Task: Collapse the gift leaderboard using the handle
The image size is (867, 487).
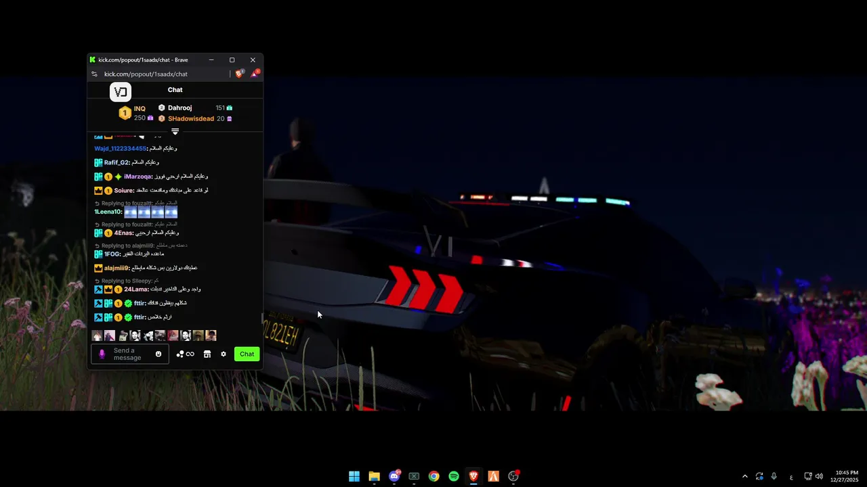Action: (175, 131)
